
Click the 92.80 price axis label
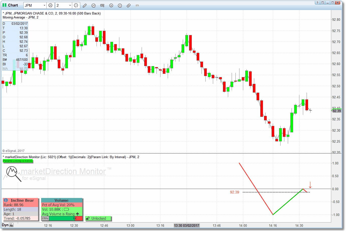336,20
